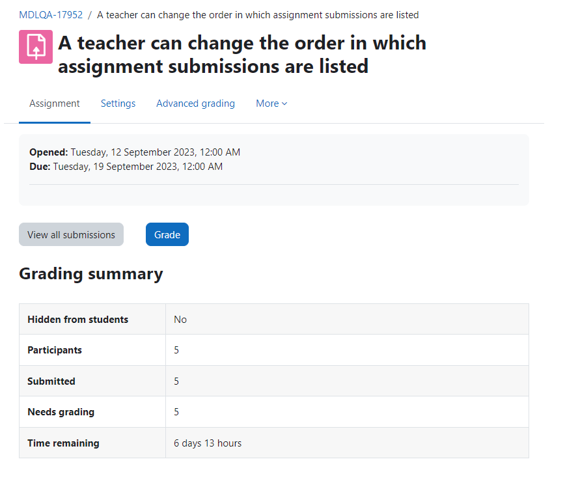Go to the Advanced grading tab
This screenshot has width=565, height=483.
195,103
